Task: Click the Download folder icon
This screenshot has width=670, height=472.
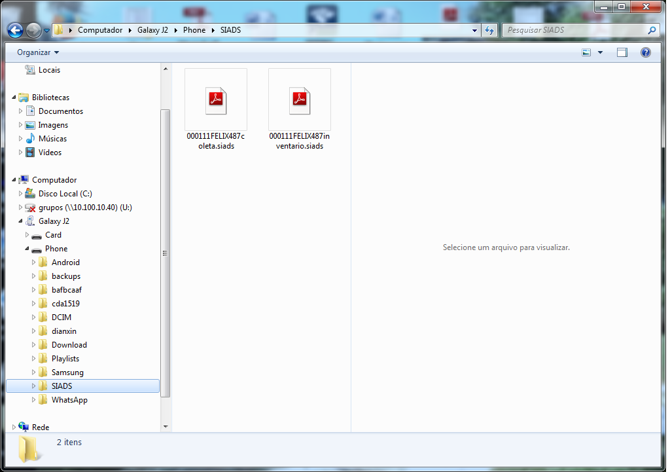Action: point(43,344)
